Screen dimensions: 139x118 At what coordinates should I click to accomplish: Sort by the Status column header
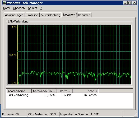click(x=85, y=91)
